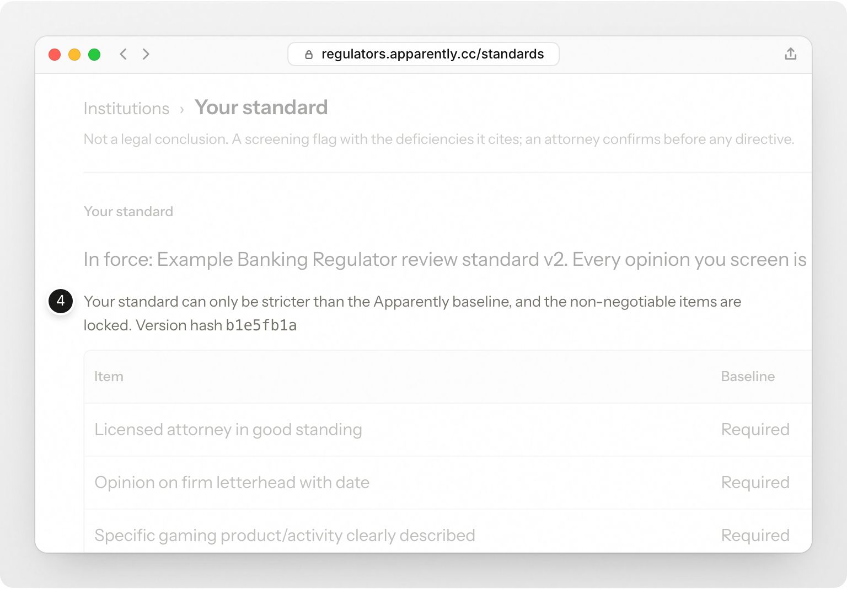Select 'Opinion on firm letterhead with date' row
Viewport: 847px width, 589px height.
tap(448, 483)
